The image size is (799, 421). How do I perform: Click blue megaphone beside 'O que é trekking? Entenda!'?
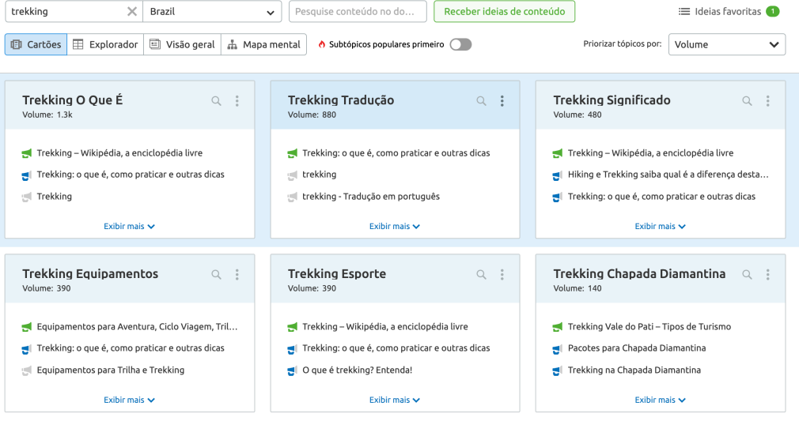[292, 370]
